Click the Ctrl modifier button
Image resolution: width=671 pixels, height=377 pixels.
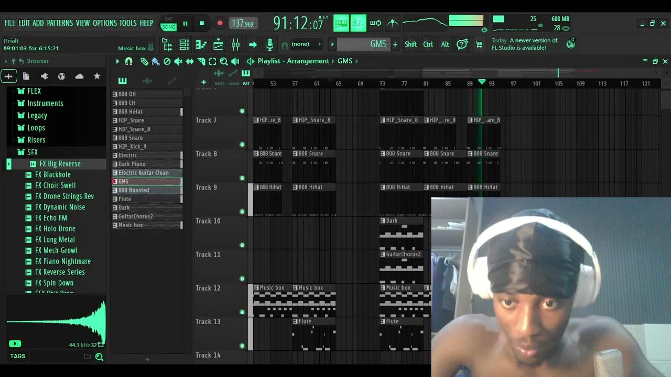coord(428,45)
